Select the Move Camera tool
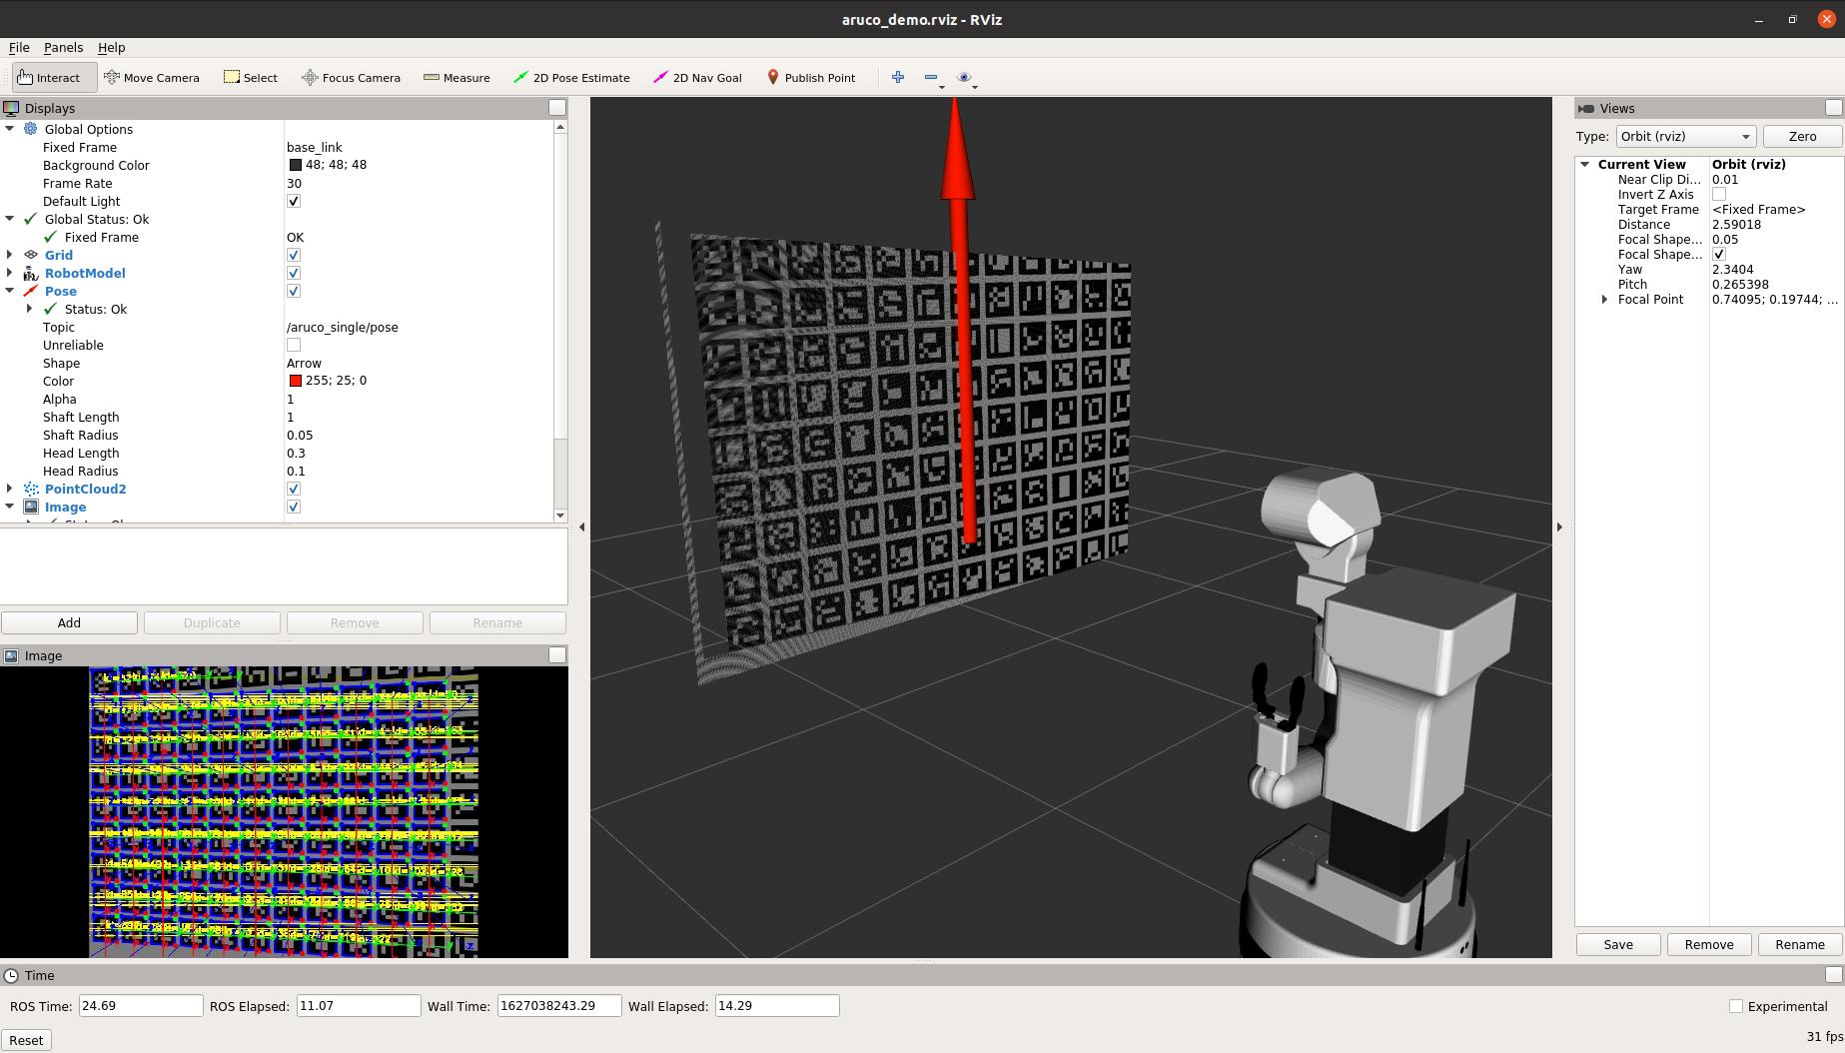The image size is (1845, 1053). click(x=152, y=77)
